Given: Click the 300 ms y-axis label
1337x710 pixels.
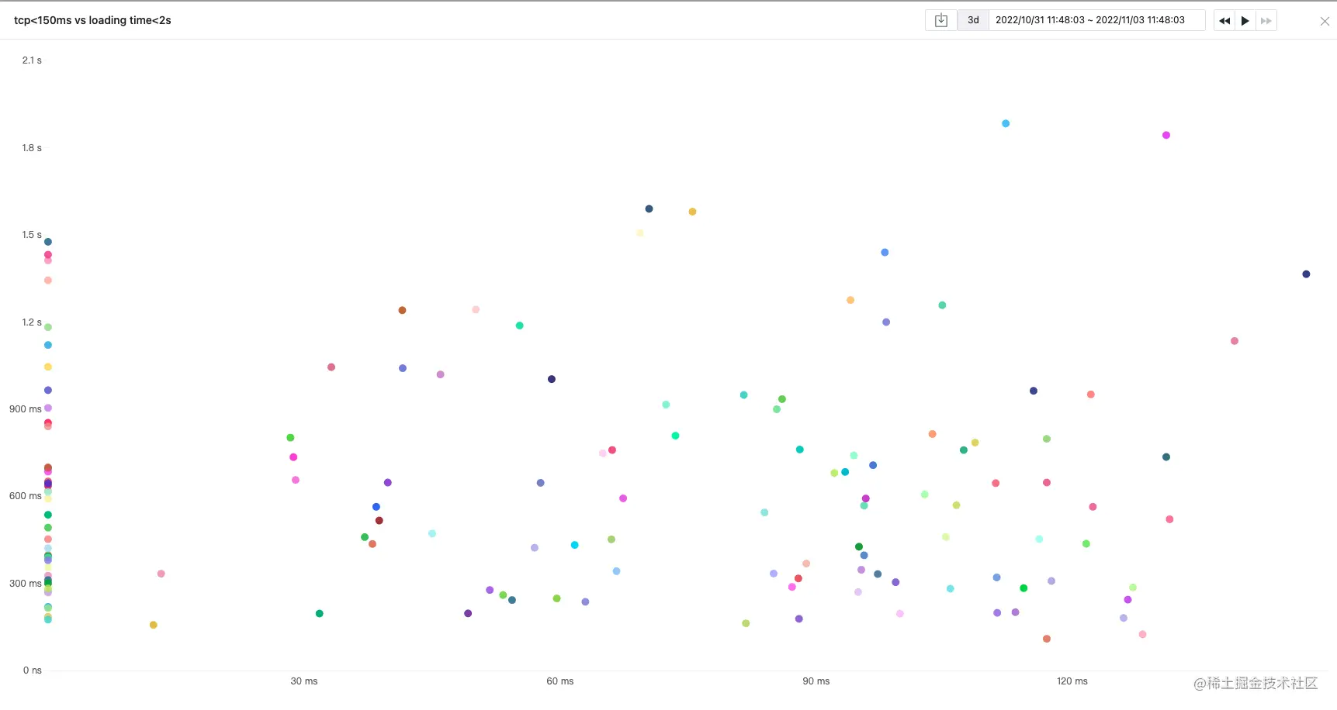Looking at the screenshot, I should [x=26, y=584].
